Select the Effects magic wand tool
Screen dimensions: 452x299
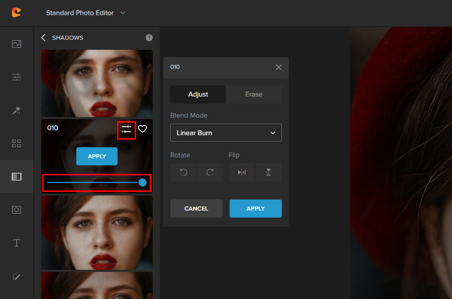[x=17, y=110]
